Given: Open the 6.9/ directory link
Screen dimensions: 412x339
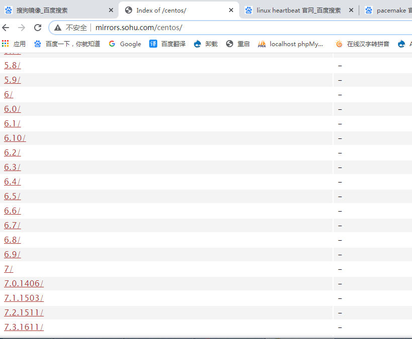Looking at the screenshot, I should point(13,254).
